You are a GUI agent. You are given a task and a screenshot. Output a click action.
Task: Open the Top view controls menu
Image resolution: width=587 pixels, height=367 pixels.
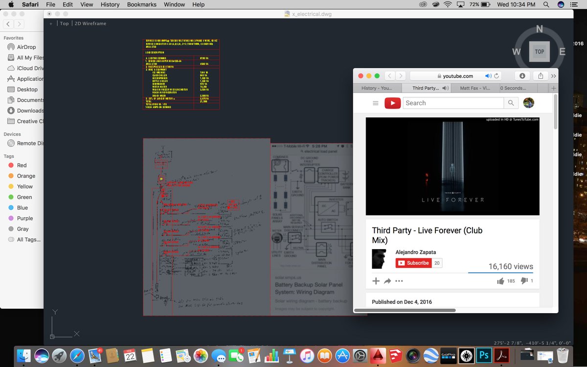click(x=64, y=23)
